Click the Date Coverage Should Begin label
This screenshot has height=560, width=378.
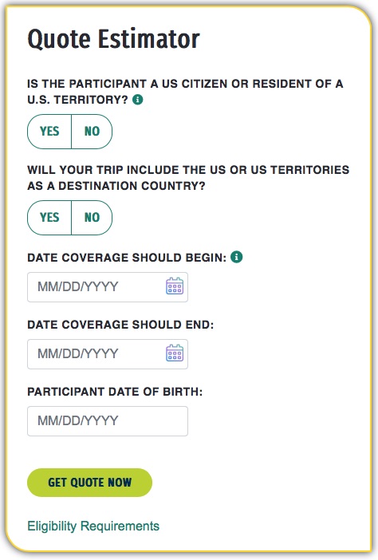[x=127, y=258]
